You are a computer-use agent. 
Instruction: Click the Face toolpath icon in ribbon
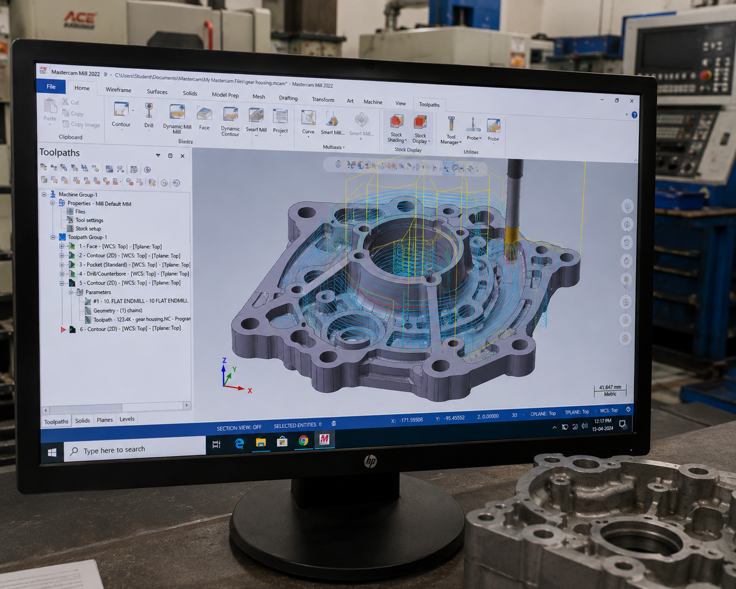[x=204, y=114]
